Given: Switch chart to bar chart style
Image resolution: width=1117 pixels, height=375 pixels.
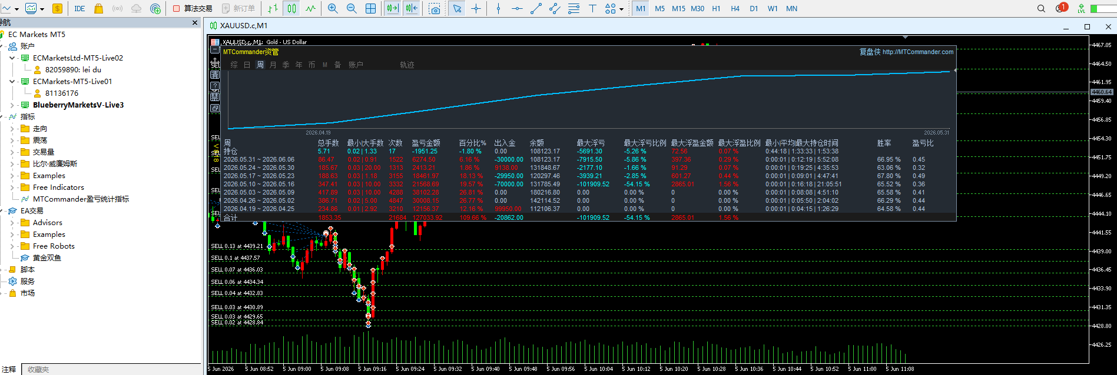Looking at the screenshot, I should click(x=273, y=9).
